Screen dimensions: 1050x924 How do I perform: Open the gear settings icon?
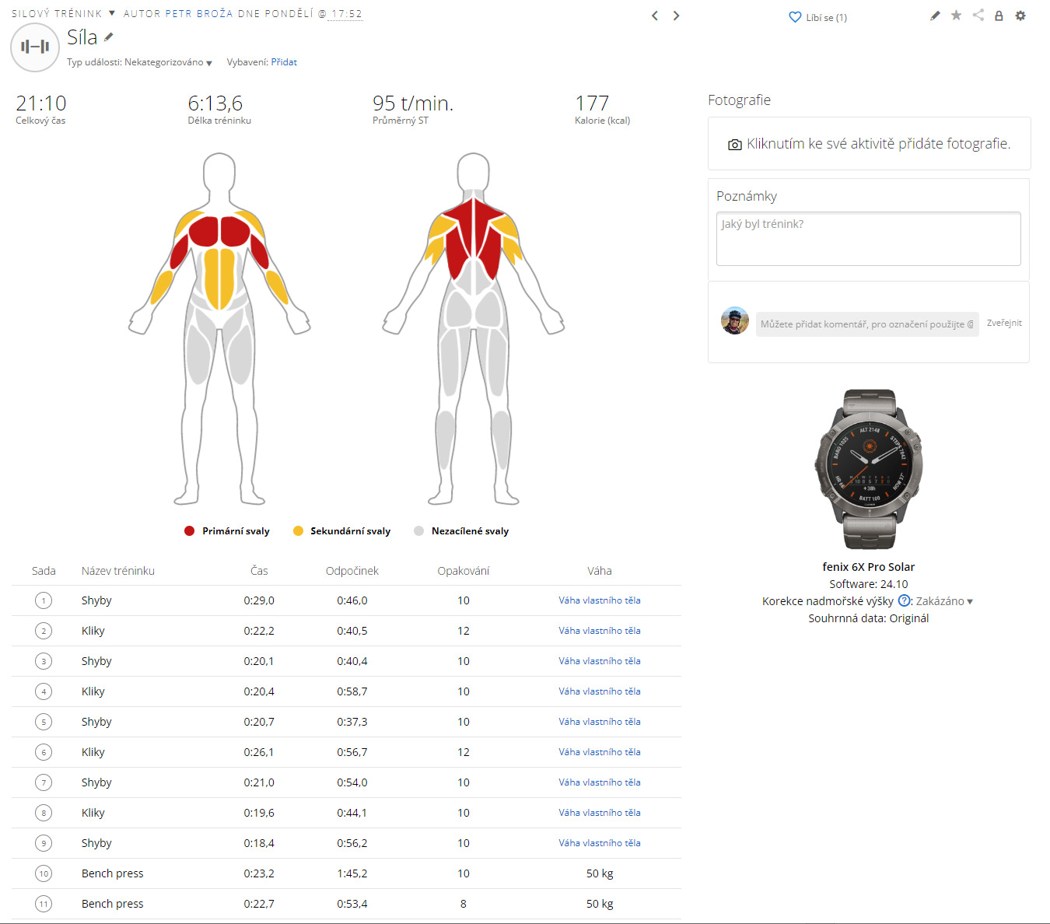coord(1020,16)
